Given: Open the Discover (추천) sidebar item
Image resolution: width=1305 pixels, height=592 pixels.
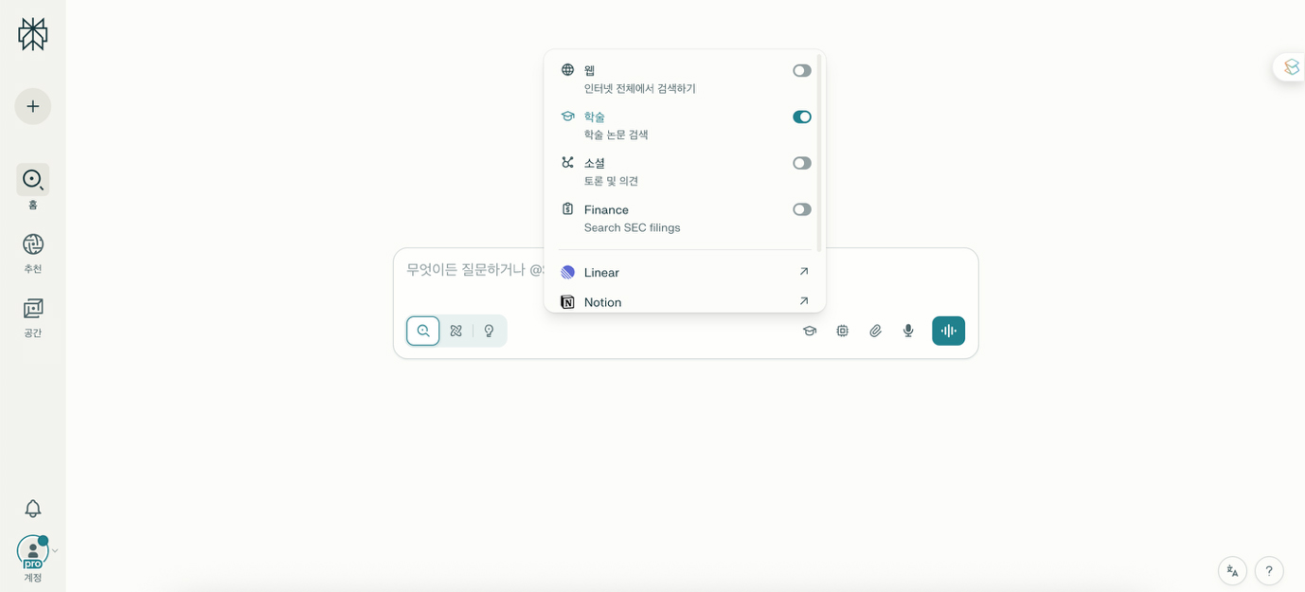Looking at the screenshot, I should [x=33, y=244].
